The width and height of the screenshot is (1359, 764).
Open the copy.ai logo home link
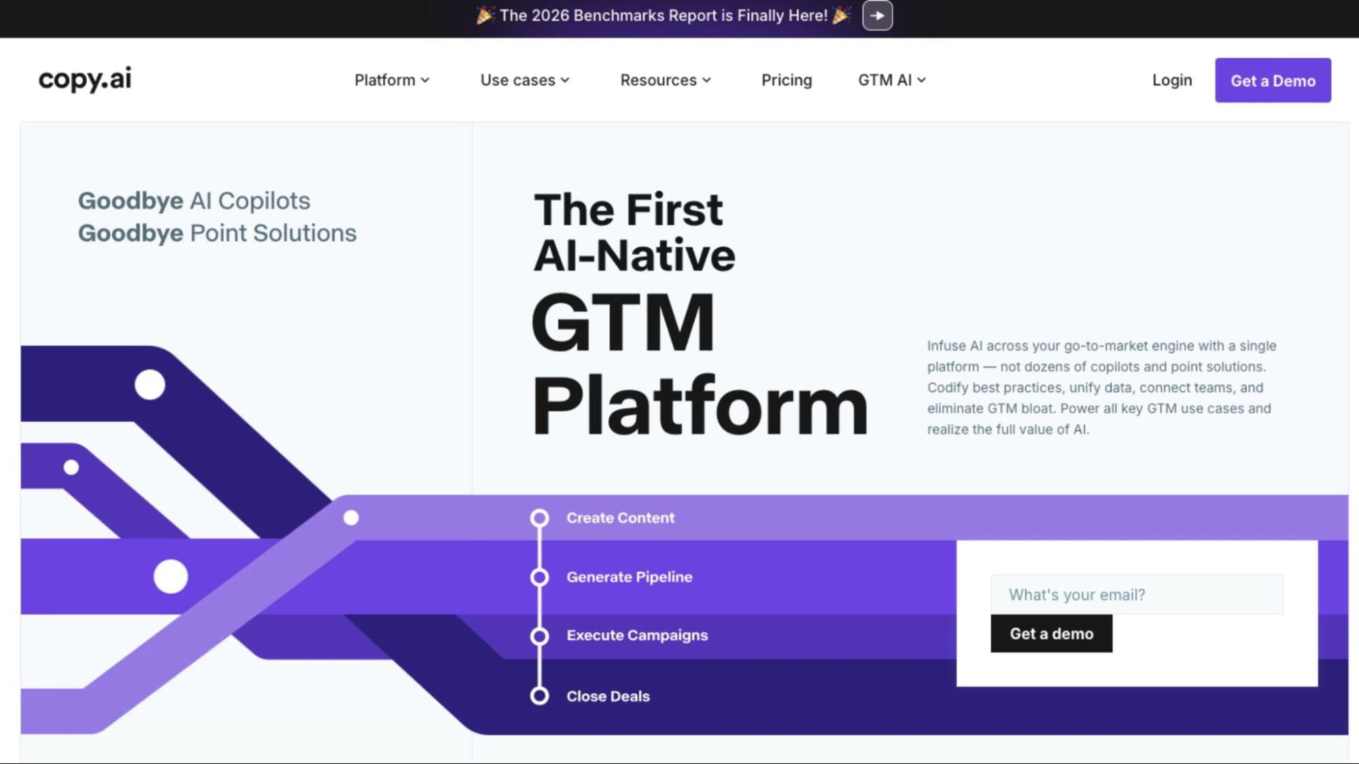pos(85,79)
